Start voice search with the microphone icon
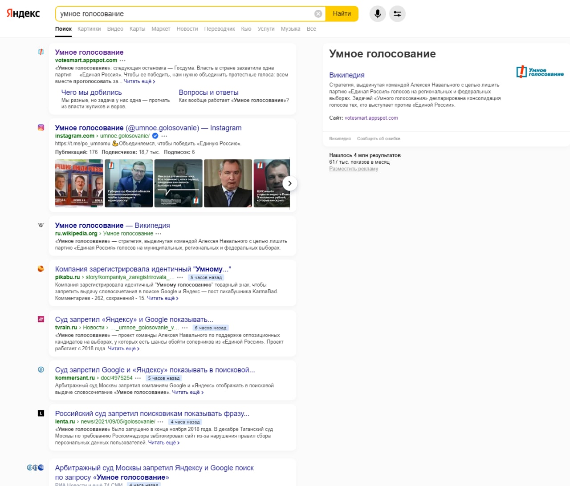The image size is (570, 486). (378, 14)
